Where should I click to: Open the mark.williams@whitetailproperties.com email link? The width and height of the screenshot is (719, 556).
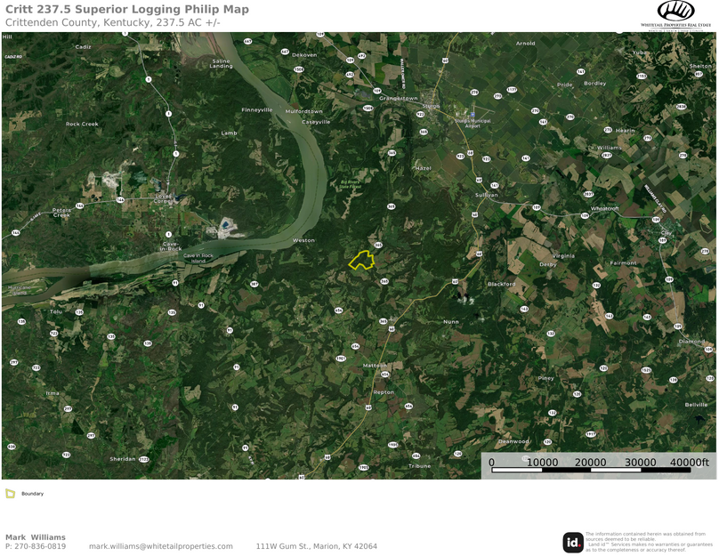[160, 546]
